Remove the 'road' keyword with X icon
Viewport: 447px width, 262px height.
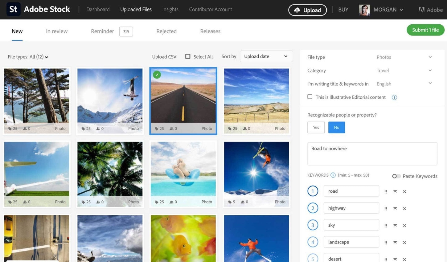tap(404, 192)
